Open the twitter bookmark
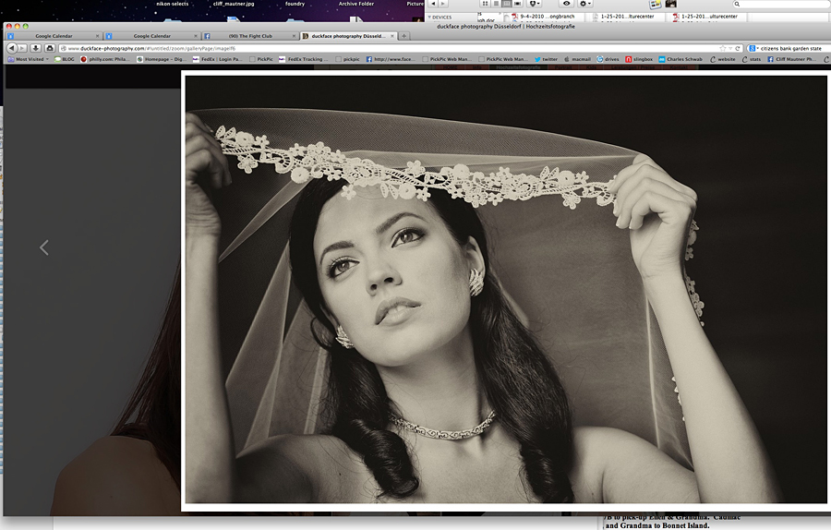 click(546, 59)
